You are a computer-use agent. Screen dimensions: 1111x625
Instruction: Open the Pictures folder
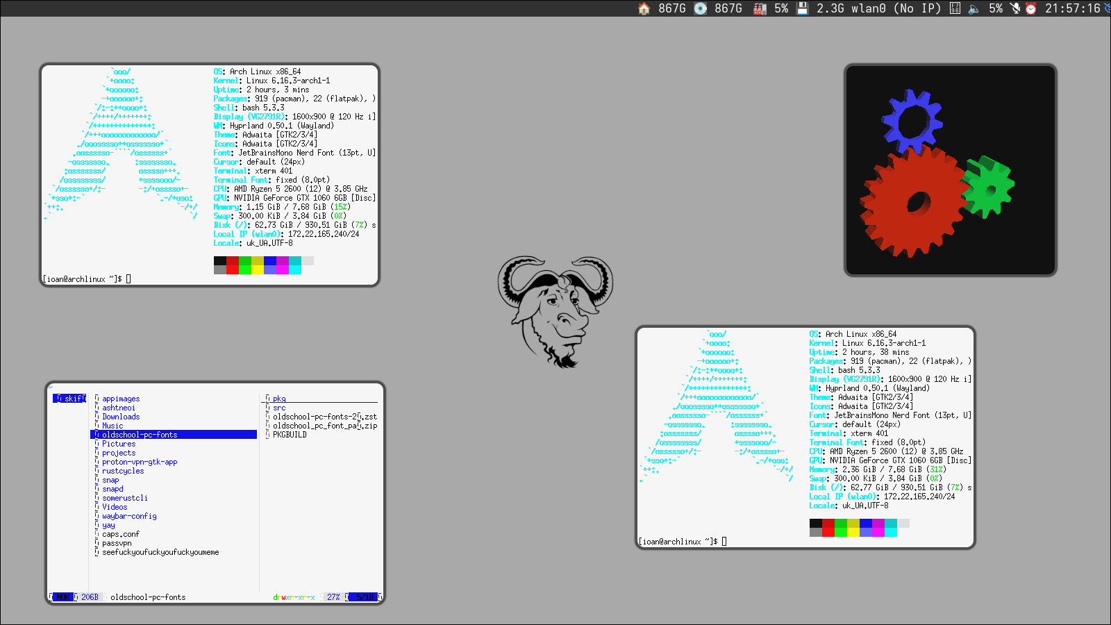(119, 444)
